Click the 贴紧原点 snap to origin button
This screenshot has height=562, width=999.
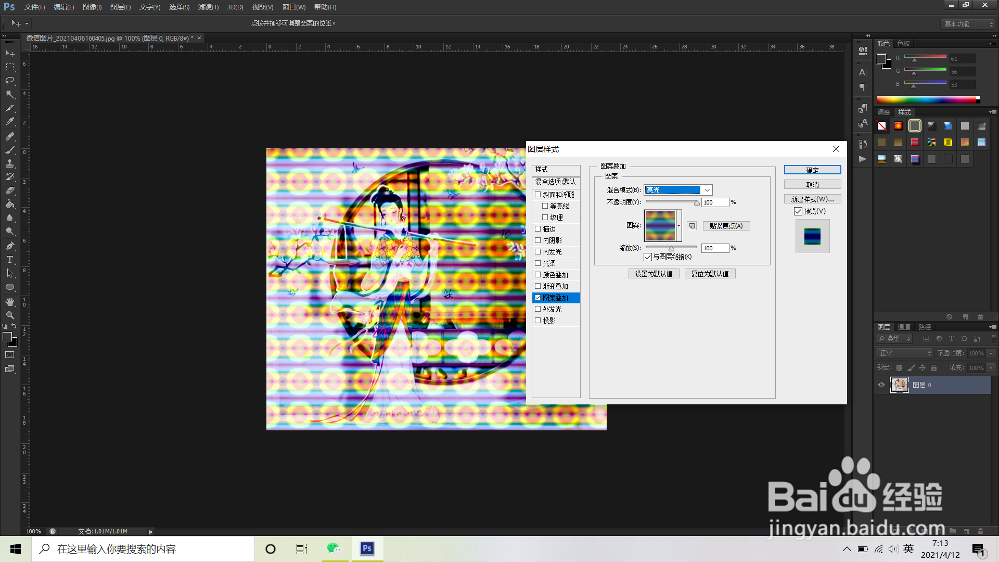pos(726,226)
